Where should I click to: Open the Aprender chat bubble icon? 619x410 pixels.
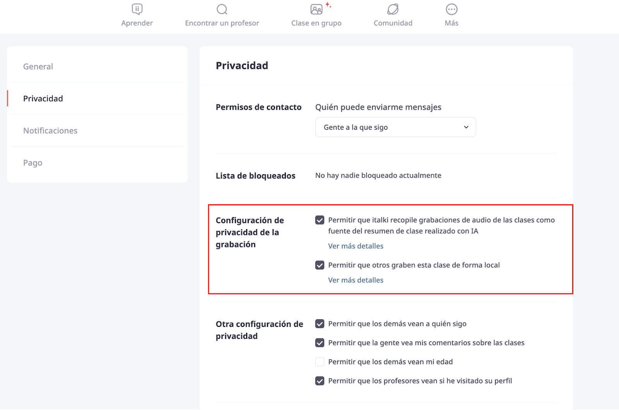pos(137,9)
